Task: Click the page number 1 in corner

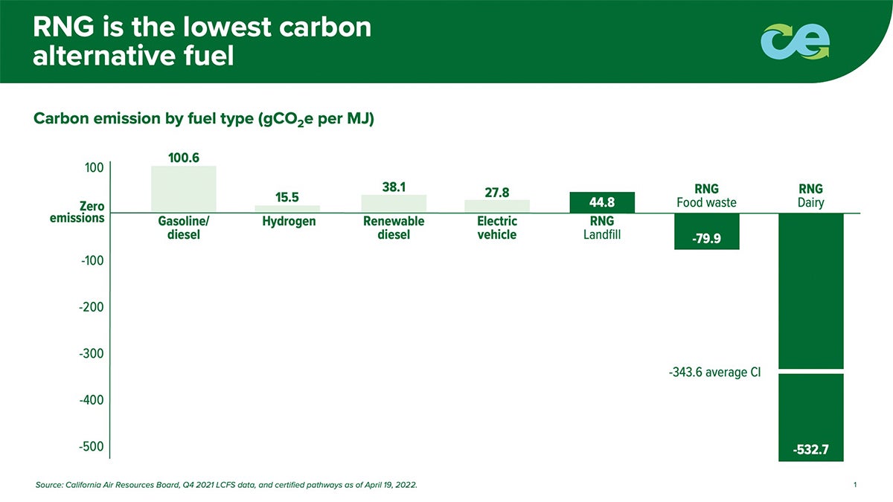Action: 856,485
